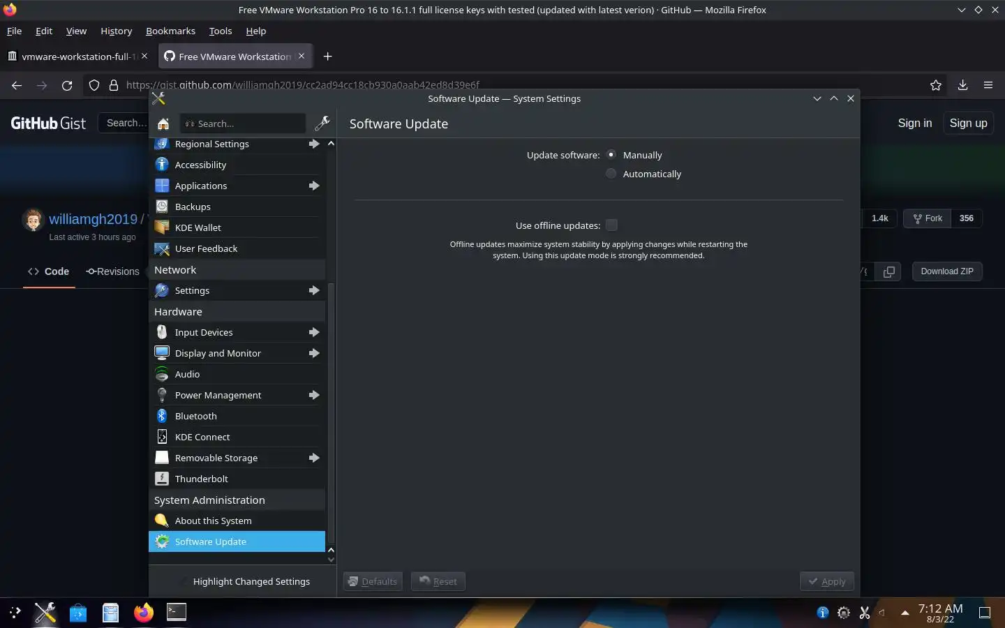Open the wrench configure menu beside search

(x=322, y=124)
